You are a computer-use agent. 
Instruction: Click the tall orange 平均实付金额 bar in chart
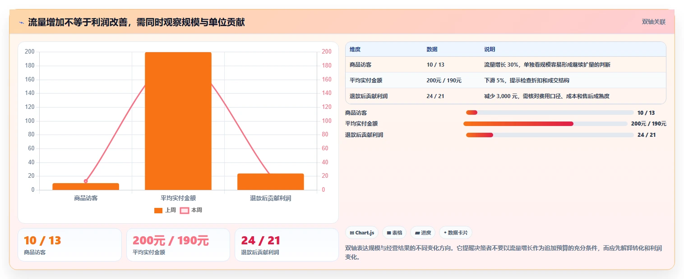(178, 121)
